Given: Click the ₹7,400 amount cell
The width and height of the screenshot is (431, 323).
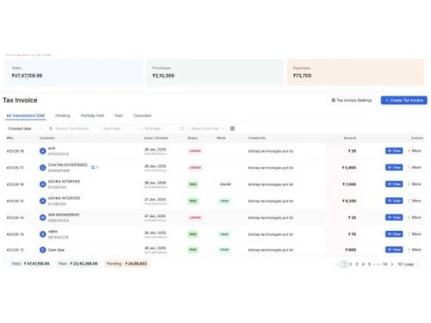Looking at the screenshot, I should pyautogui.click(x=349, y=184).
